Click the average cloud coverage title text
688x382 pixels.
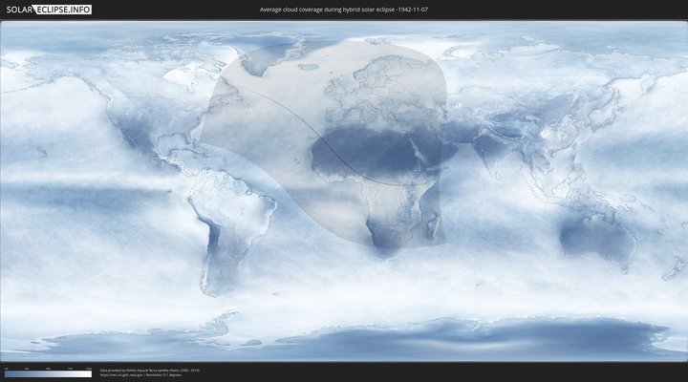(344, 10)
